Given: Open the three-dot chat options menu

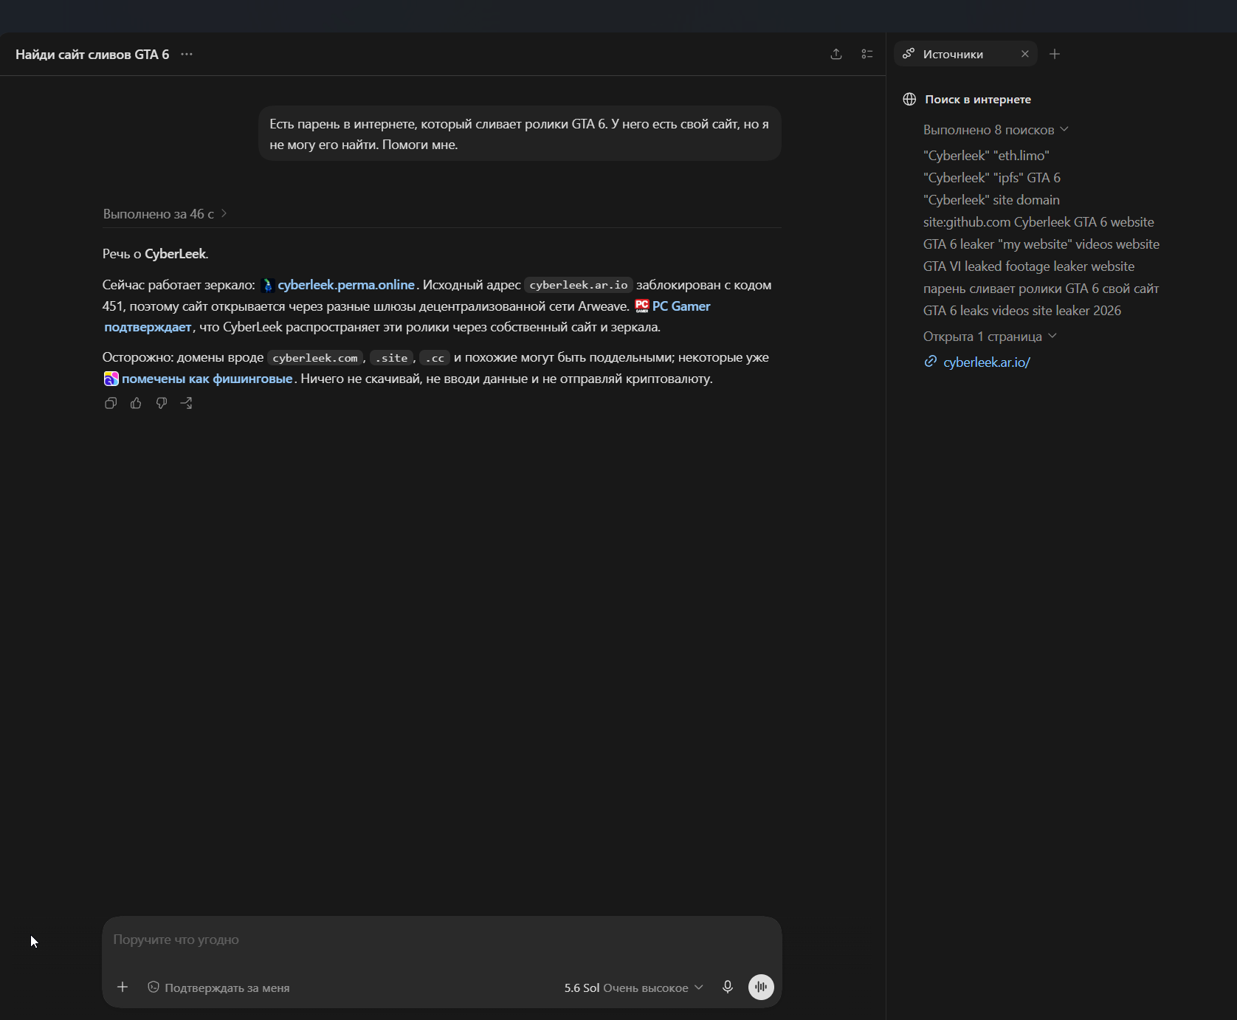Looking at the screenshot, I should tap(187, 54).
